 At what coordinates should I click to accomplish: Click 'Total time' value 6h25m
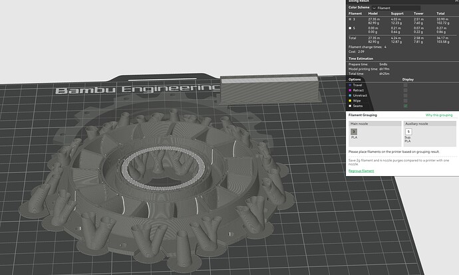click(x=384, y=74)
